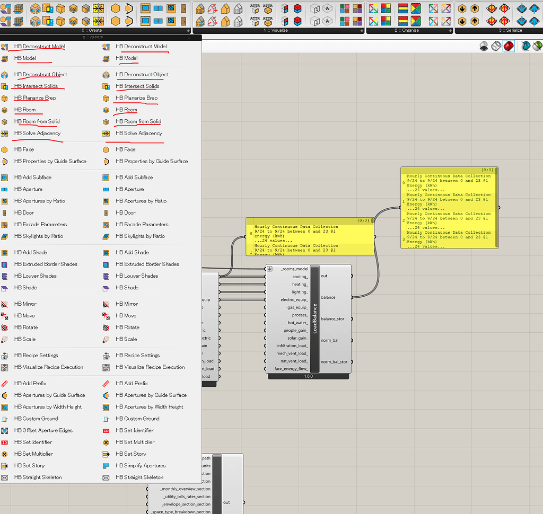Click the HB Set Identifier ID icon
This screenshot has width=543, height=514.
[x=5, y=442]
